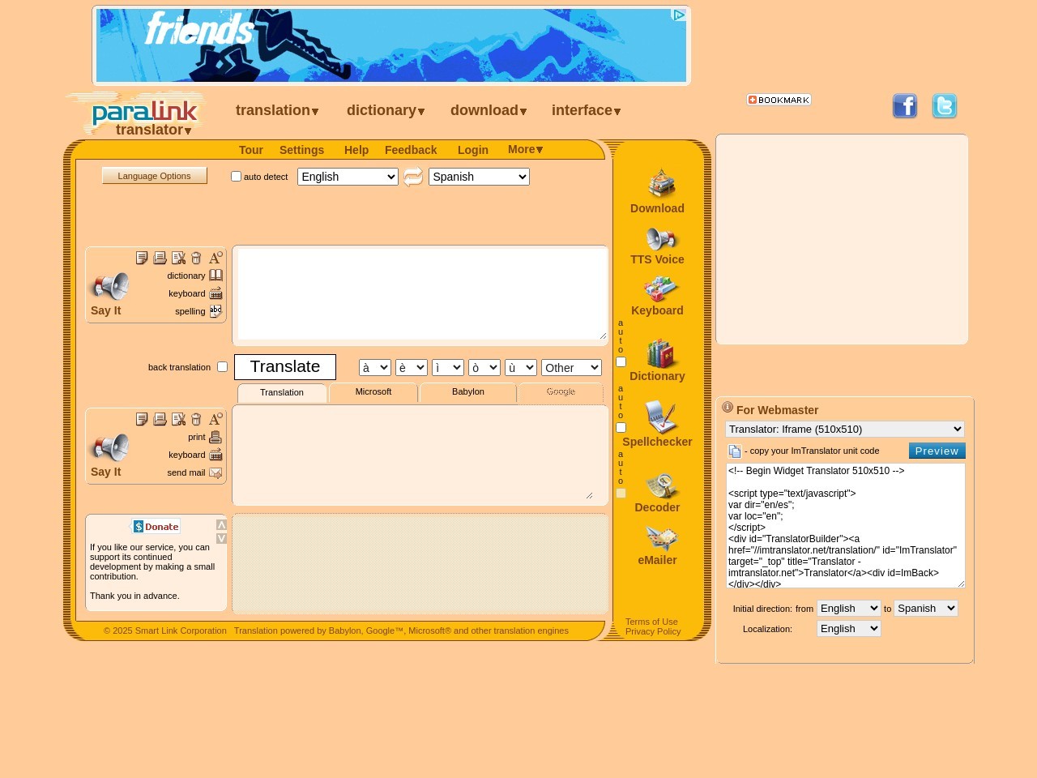Image resolution: width=1037 pixels, height=778 pixels.
Task: Copy the translation with its copy icon
Action: coord(142,419)
